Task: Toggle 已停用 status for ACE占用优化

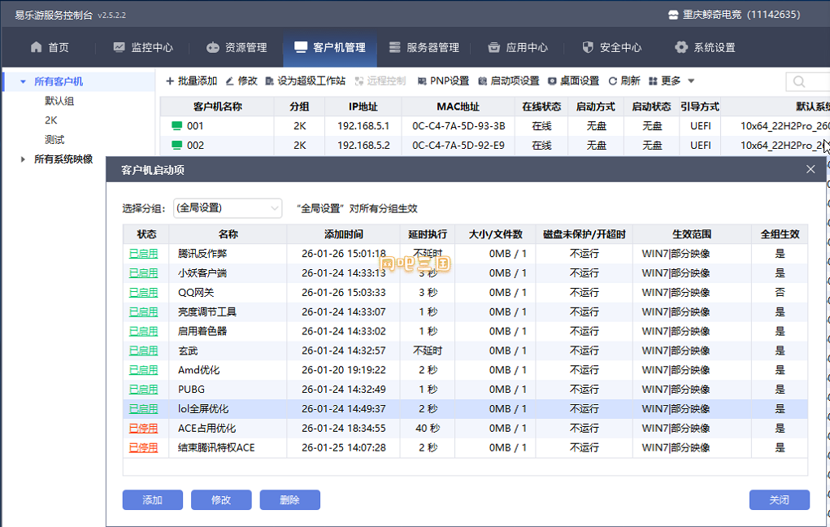Action: tap(143, 429)
